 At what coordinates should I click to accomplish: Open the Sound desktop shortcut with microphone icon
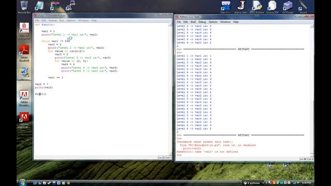[303, 7]
